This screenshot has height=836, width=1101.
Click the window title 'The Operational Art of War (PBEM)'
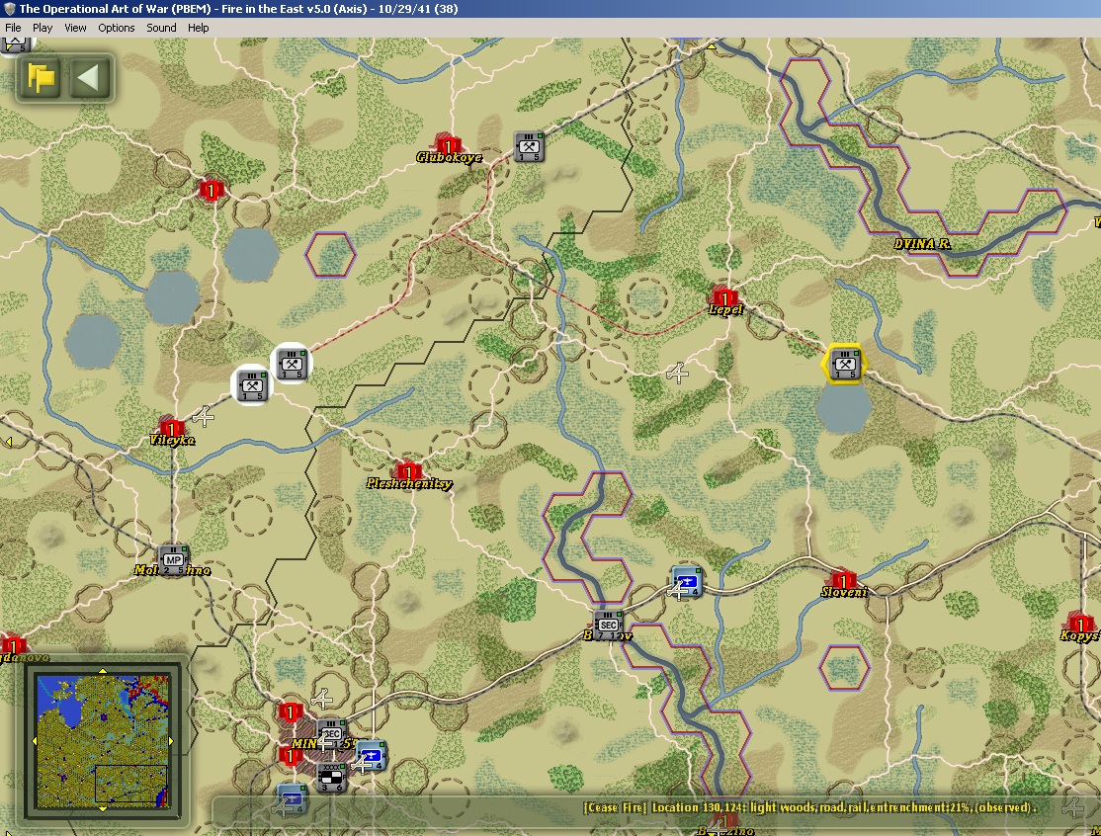coord(116,9)
